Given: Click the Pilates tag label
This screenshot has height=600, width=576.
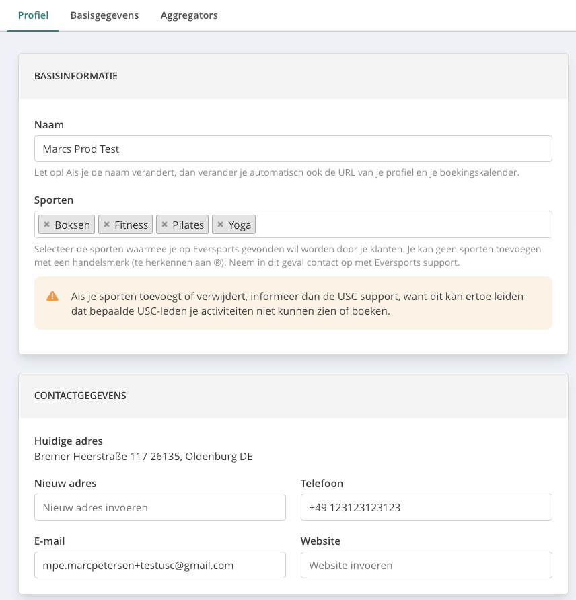Looking at the screenshot, I should pos(188,225).
